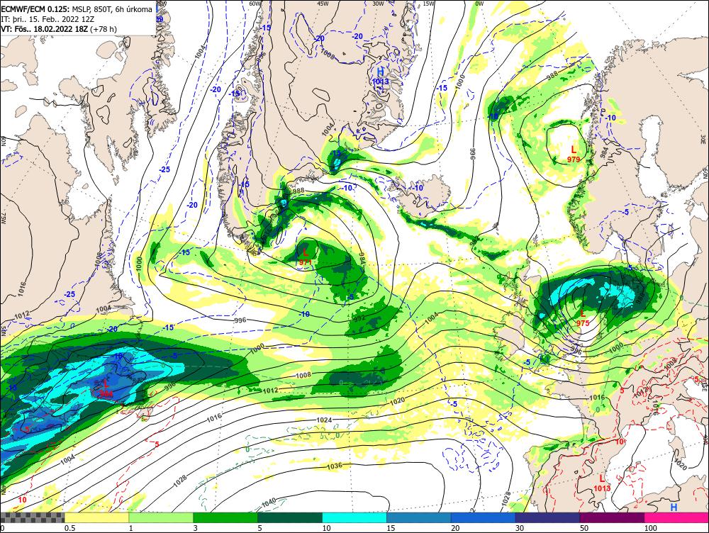The height and width of the screenshot is (533, 709).
Task: Click the dark green 5–10 legend swatch
Action: [x=290, y=517]
